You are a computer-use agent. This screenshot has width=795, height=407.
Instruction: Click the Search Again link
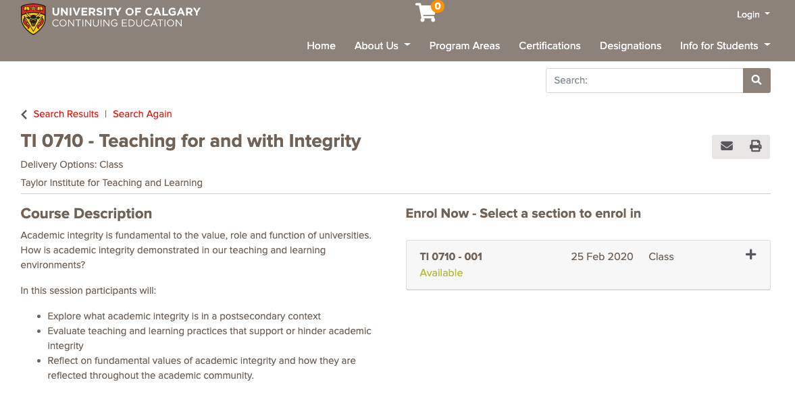(x=143, y=114)
